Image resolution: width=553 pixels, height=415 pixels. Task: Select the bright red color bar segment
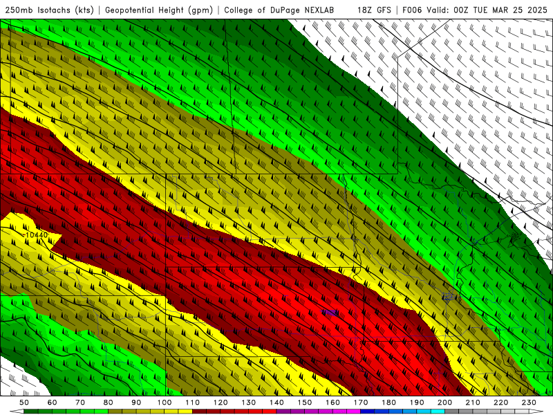click(x=269, y=412)
